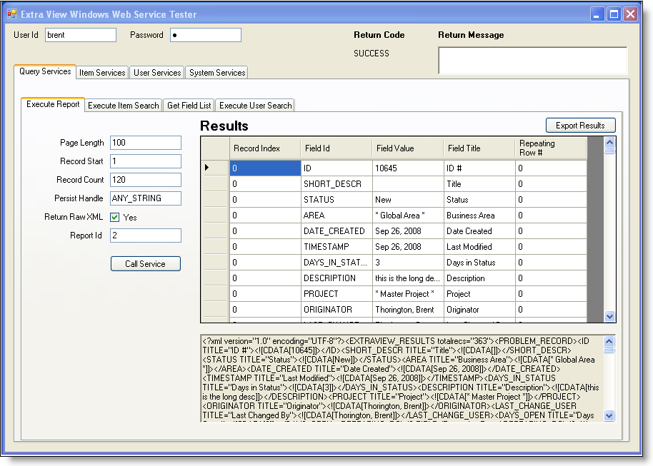Select the highlighted Record Index cell of ID row

click(x=265, y=168)
